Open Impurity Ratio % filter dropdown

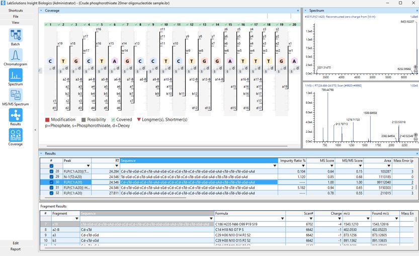[303, 166]
